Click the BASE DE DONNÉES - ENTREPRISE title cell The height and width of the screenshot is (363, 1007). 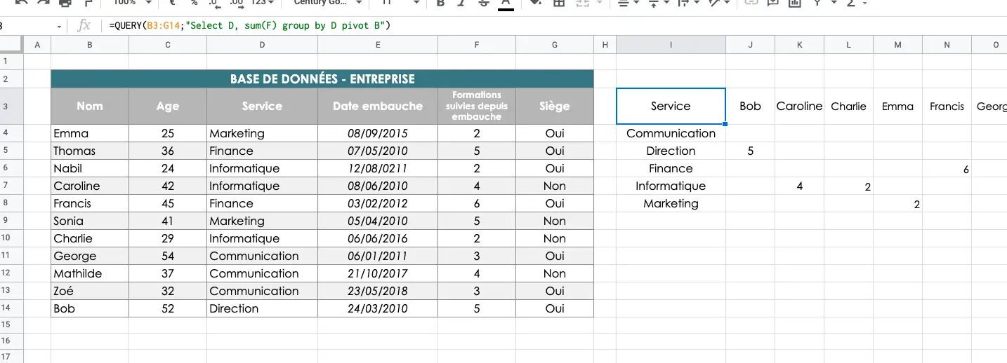322,79
